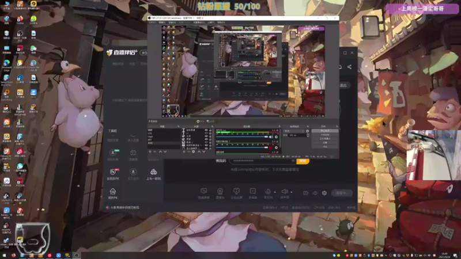Image resolution: width=461 pixels, height=259 pixels.
Task: Mute the first mixer track speaker icon
Action: pyautogui.click(x=271, y=137)
